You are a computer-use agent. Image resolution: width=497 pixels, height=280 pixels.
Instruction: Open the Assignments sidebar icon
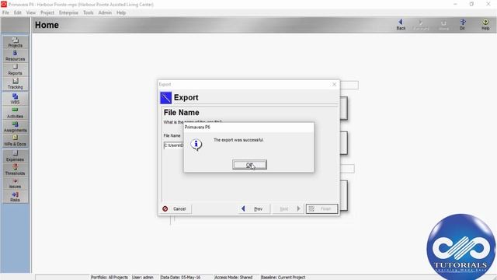15,127
